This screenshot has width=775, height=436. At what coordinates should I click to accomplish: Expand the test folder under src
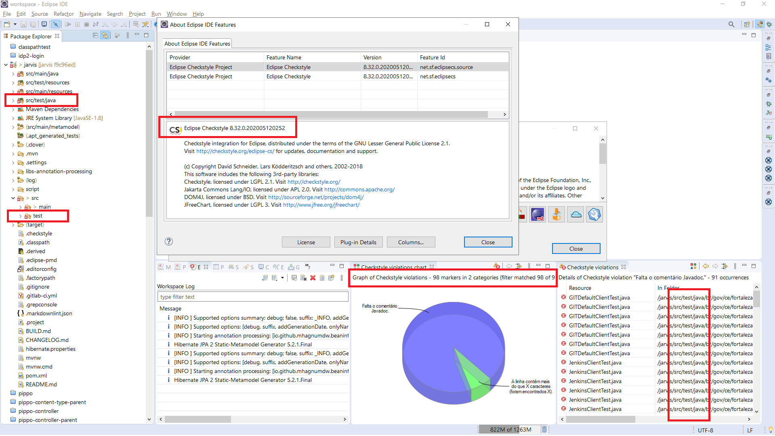coord(20,216)
